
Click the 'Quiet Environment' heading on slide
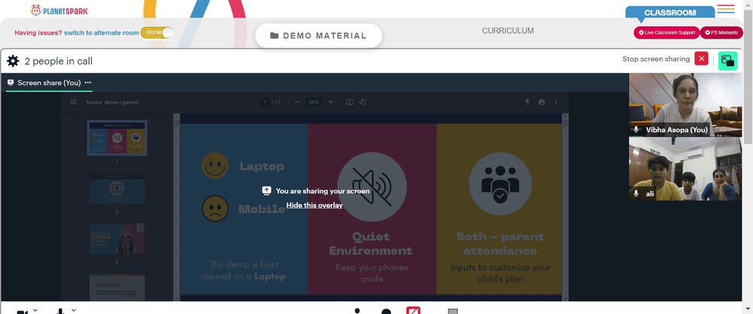(x=370, y=243)
